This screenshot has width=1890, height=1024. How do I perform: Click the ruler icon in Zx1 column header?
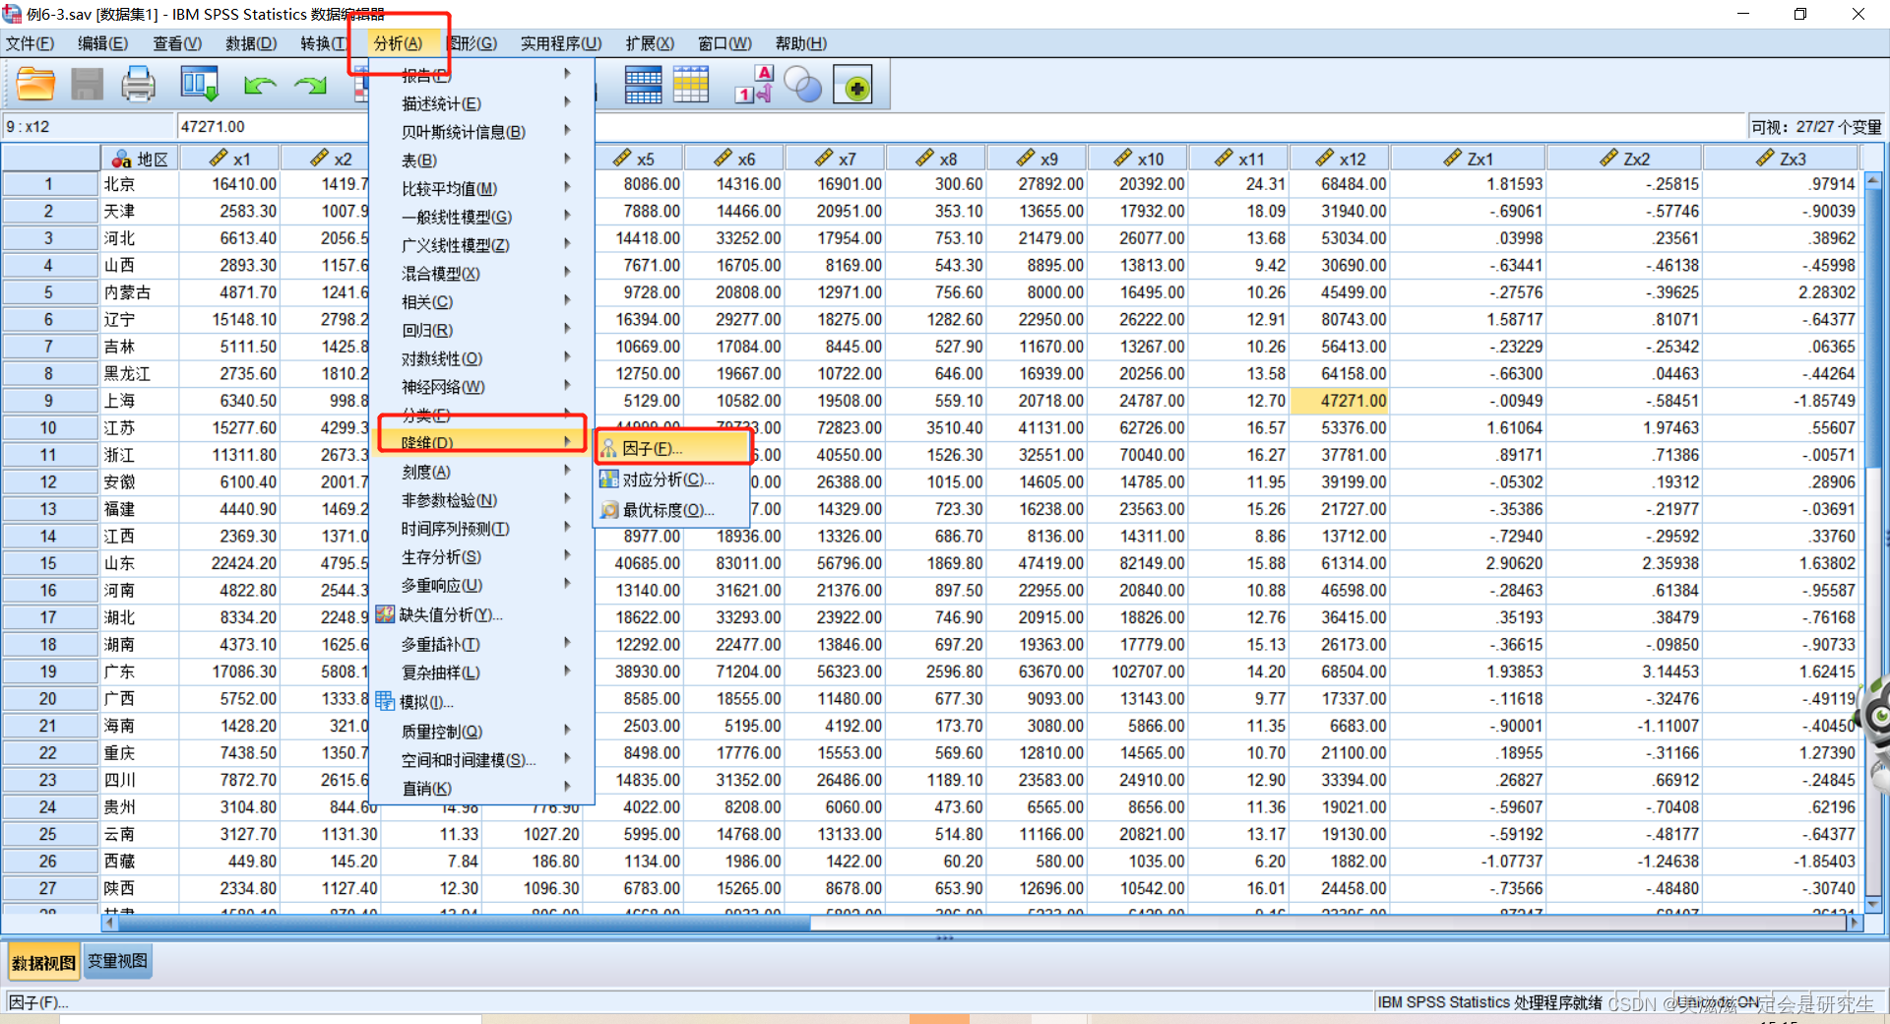[x=1453, y=158]
